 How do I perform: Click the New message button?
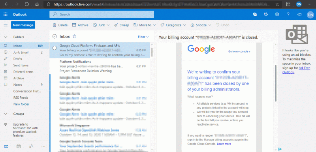coord(23,25)
